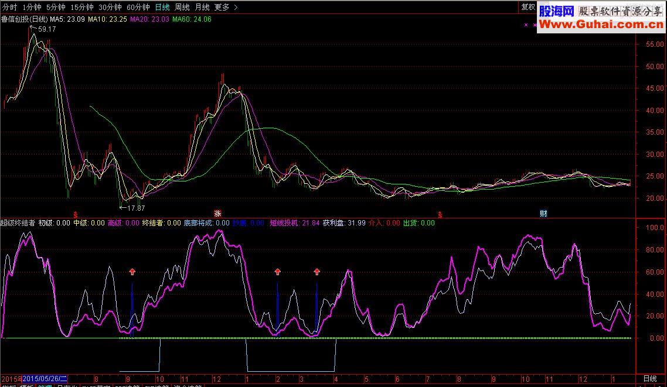Click the 80.00 indicator axis label

click(x=655, y=250)
